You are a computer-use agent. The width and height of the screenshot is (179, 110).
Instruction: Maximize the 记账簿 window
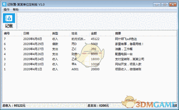[165, 4]
